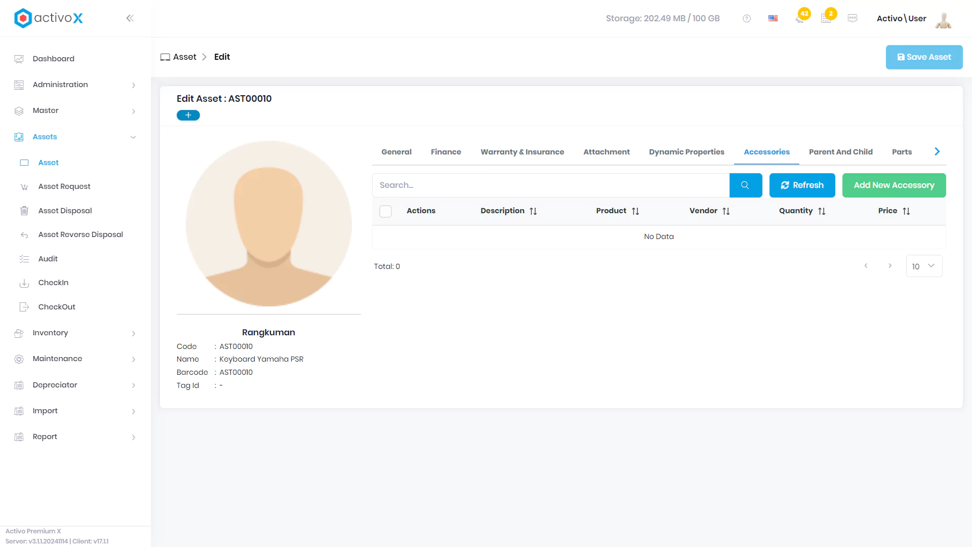
Task: Click the Asset Request cart icon
Action: (x=24, y=187)
